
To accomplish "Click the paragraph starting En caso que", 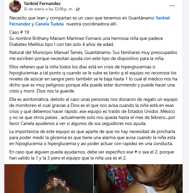I will 92,155.
